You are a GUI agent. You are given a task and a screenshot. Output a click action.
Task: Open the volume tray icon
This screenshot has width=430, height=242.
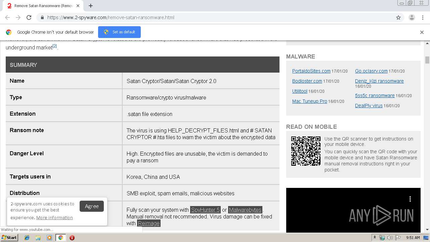pos(390,238)
